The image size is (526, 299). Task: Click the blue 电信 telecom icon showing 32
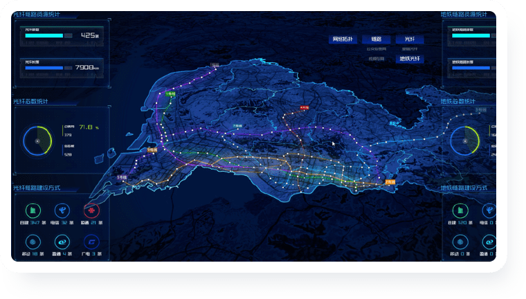point(62,210)
